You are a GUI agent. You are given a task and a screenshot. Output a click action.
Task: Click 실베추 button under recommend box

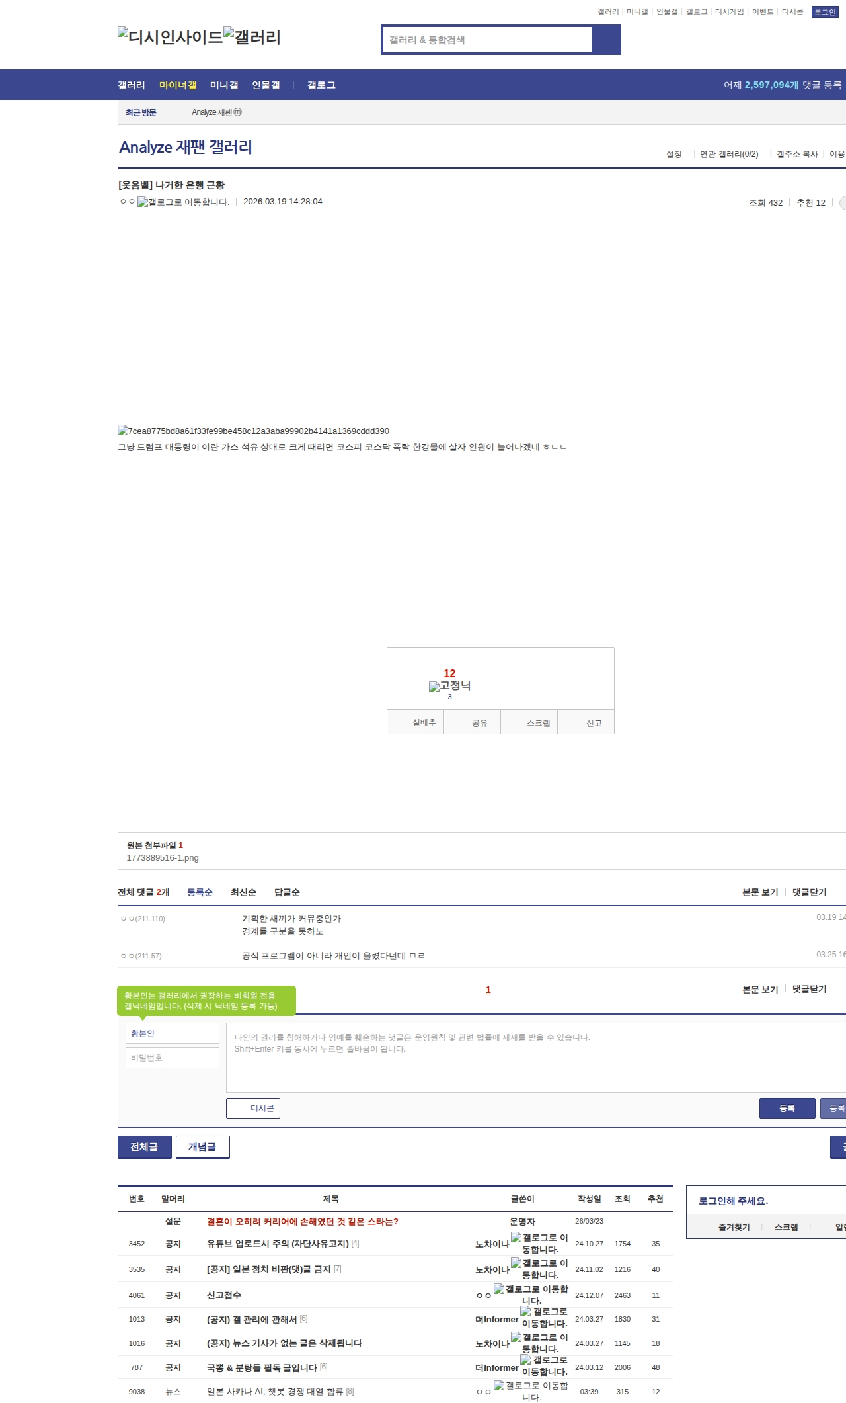click(x=416, y=722)
